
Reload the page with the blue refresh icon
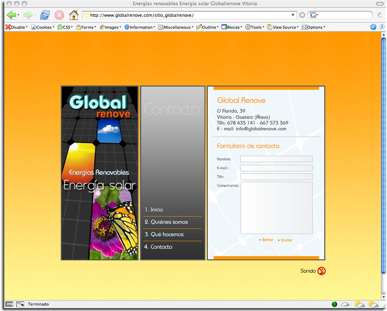45,15
